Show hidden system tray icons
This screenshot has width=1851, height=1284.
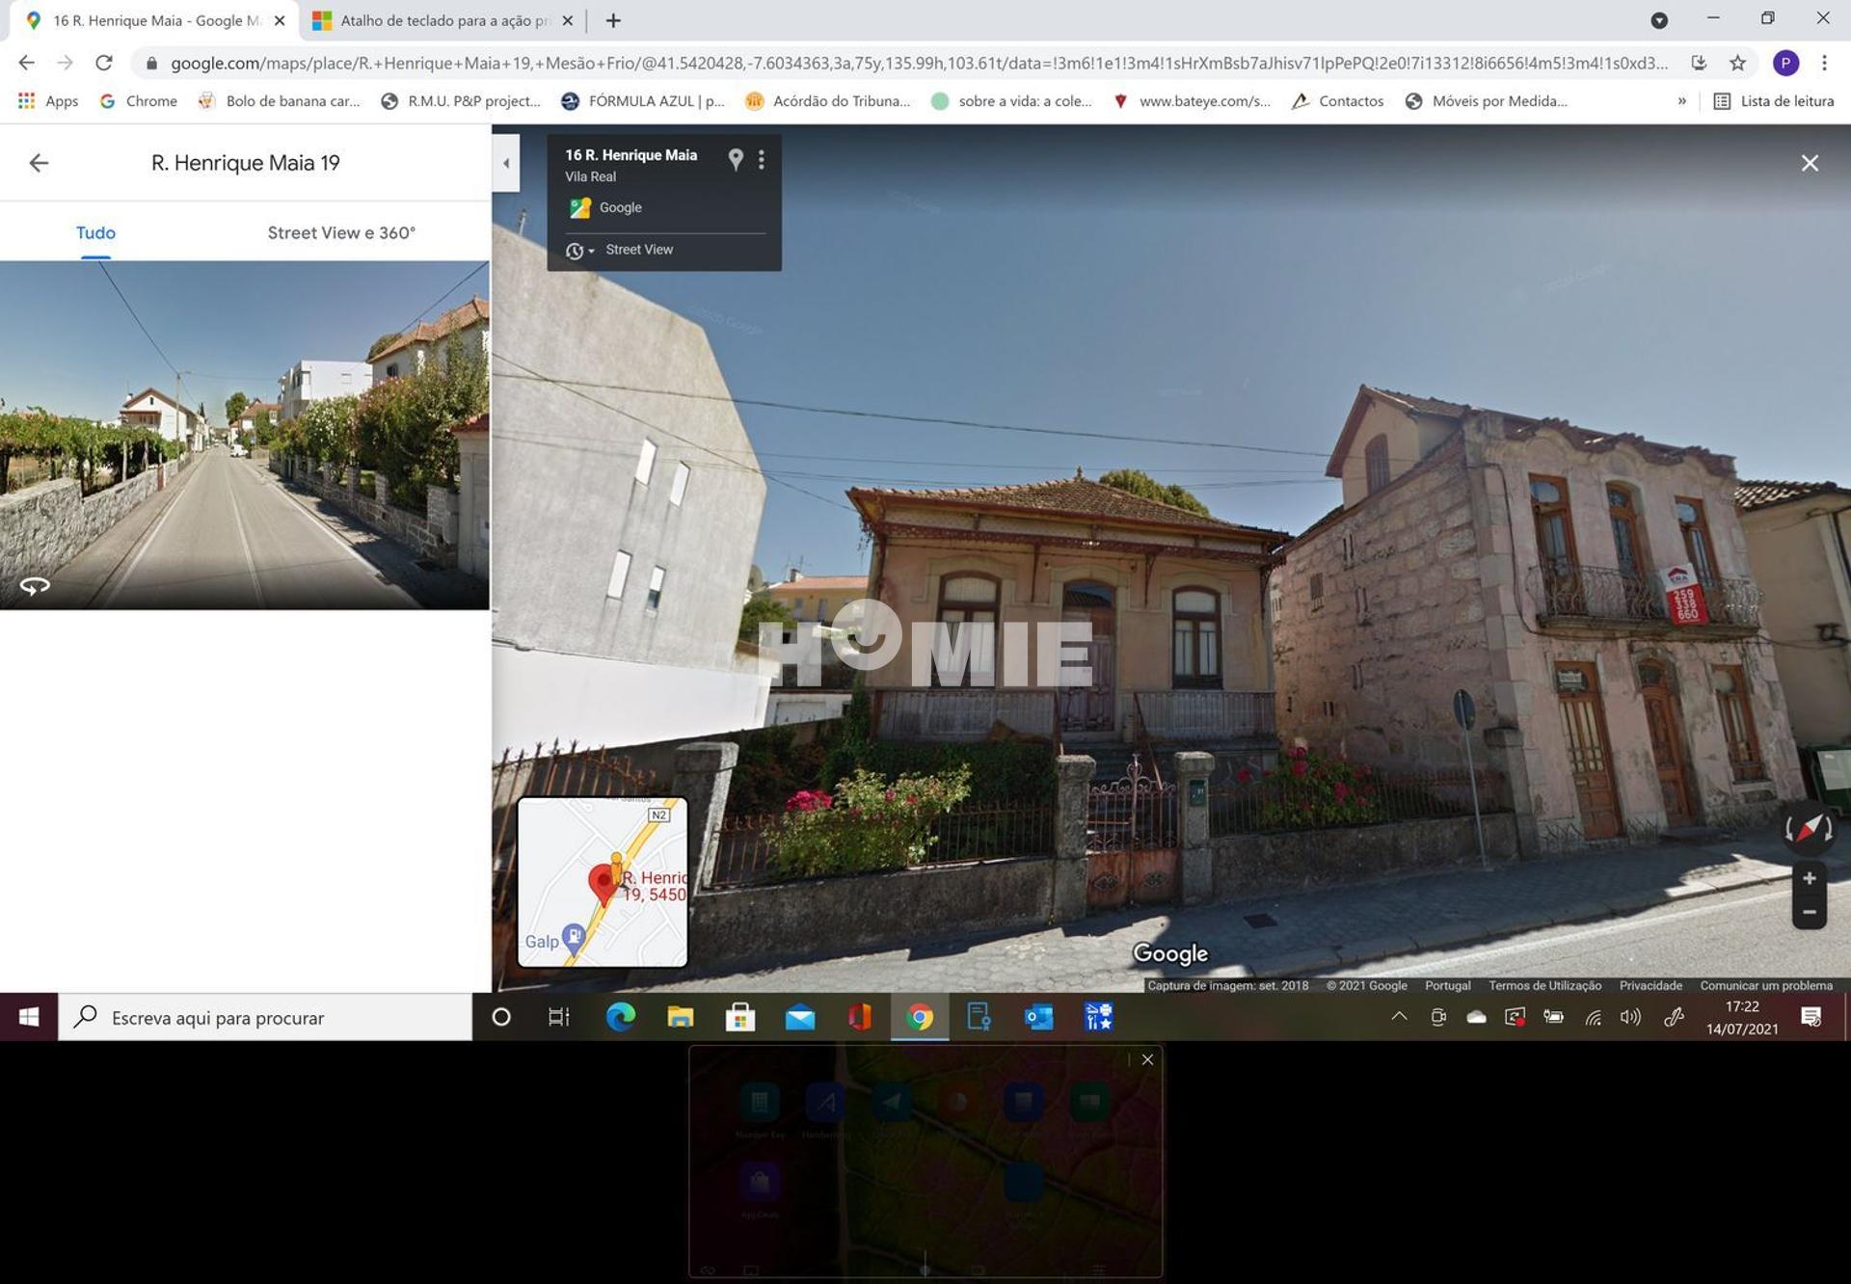point(1399,1017)
